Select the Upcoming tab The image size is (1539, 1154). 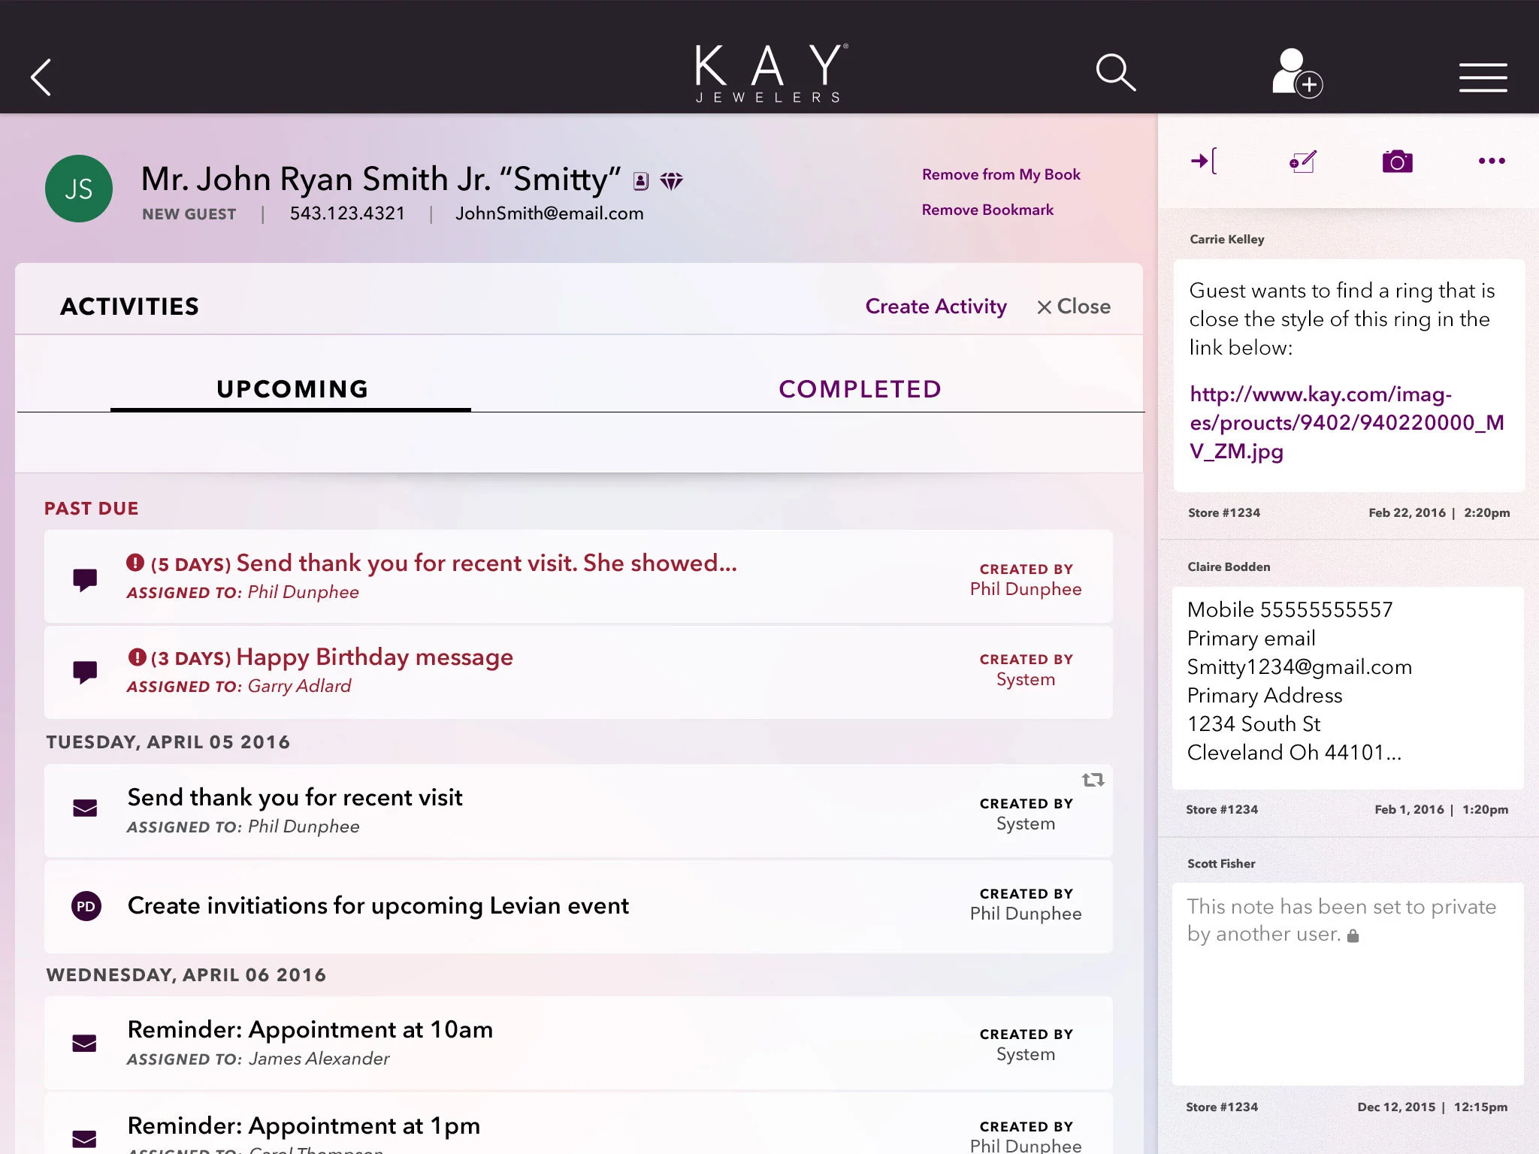[292, 389]
